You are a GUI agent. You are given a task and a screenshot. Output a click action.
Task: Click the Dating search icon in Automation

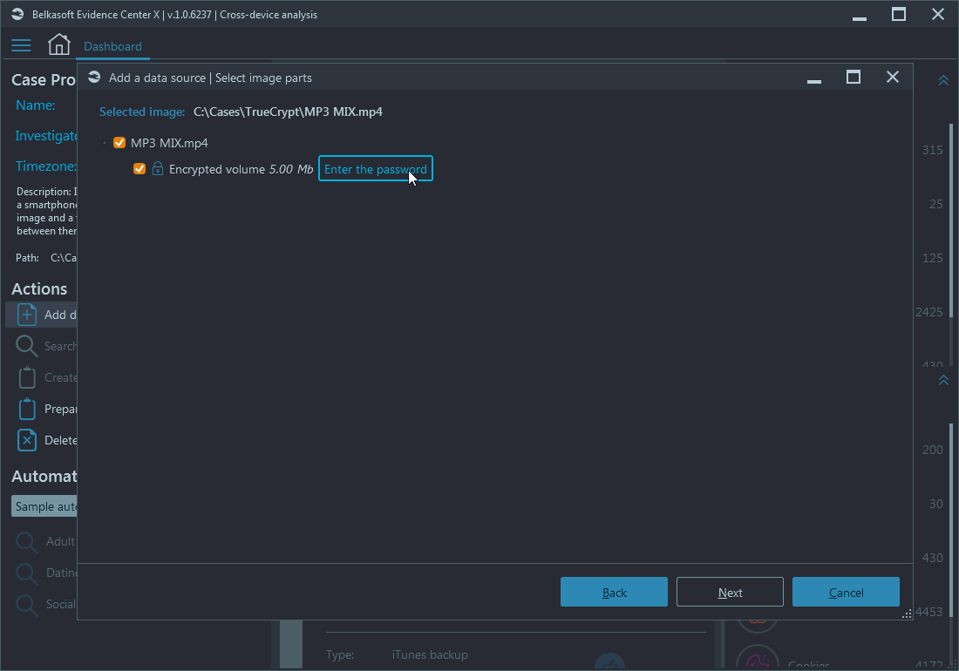pyautogui.click(x=26, y=573)
